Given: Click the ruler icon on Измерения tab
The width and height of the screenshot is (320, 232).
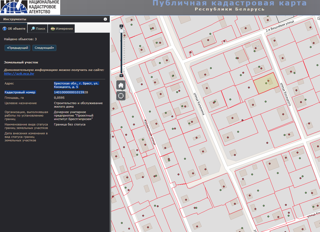Looking at the screenshot, I should pyautogui.click(x=53, y=29).
